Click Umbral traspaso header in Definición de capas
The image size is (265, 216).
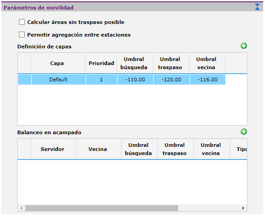point(171,63)
